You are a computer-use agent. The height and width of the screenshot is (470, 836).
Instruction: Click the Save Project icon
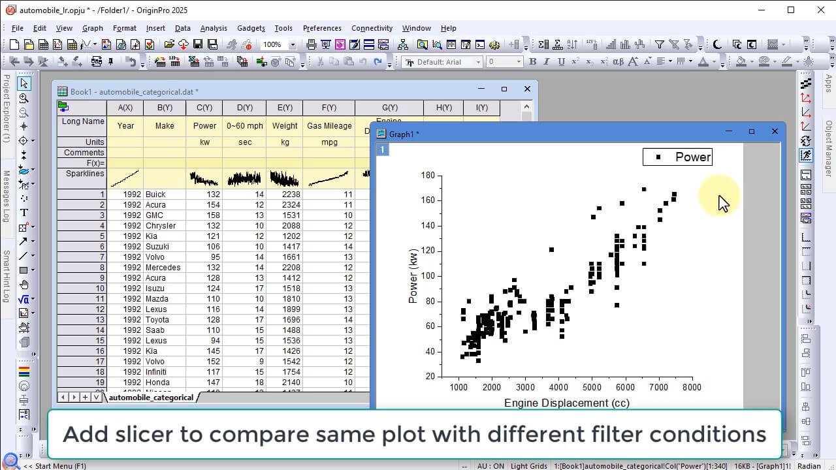pyautogui.click(x=199, y=45)
